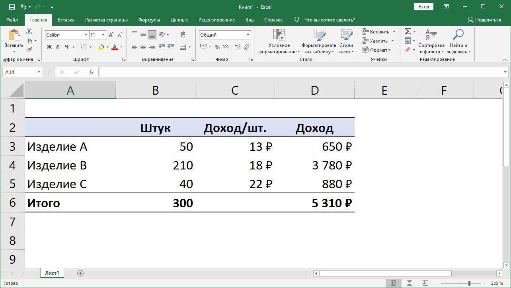Set middle vertical alignment
Screen dimensions: 511x288
click(x=143, y=35)
